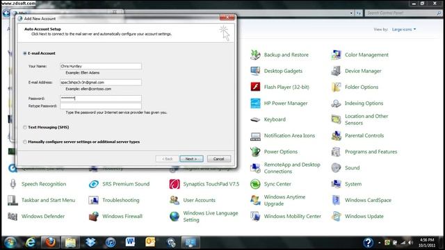Click Cancel in Add New Account dialog

pyautogui.click(x=219, y=159)
